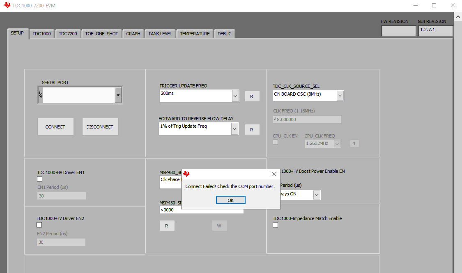Select the DEBUG tab
Screen dimensions: 462x273
tap(225, 34)
